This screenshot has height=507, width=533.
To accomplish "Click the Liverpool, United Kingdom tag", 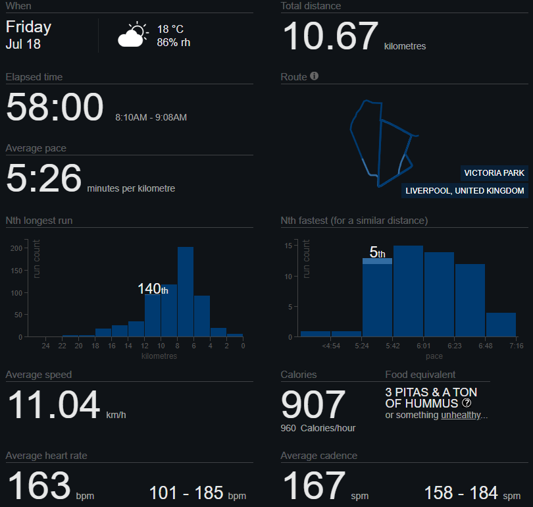I will tap(465, 191).
